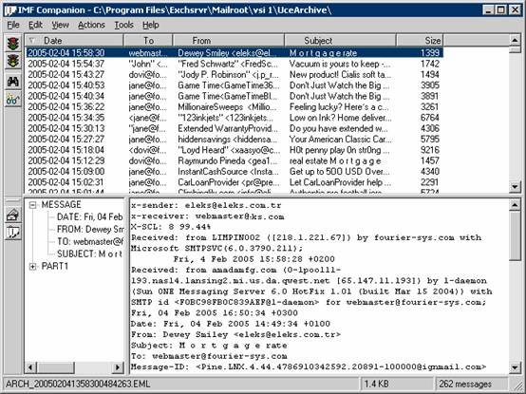Click the message list scrollbar down arrow
The image size is (526, 394).
(515, 186)
